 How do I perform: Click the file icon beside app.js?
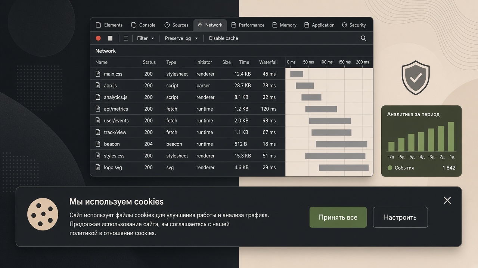pyautogui.click(x=98, y=86)
